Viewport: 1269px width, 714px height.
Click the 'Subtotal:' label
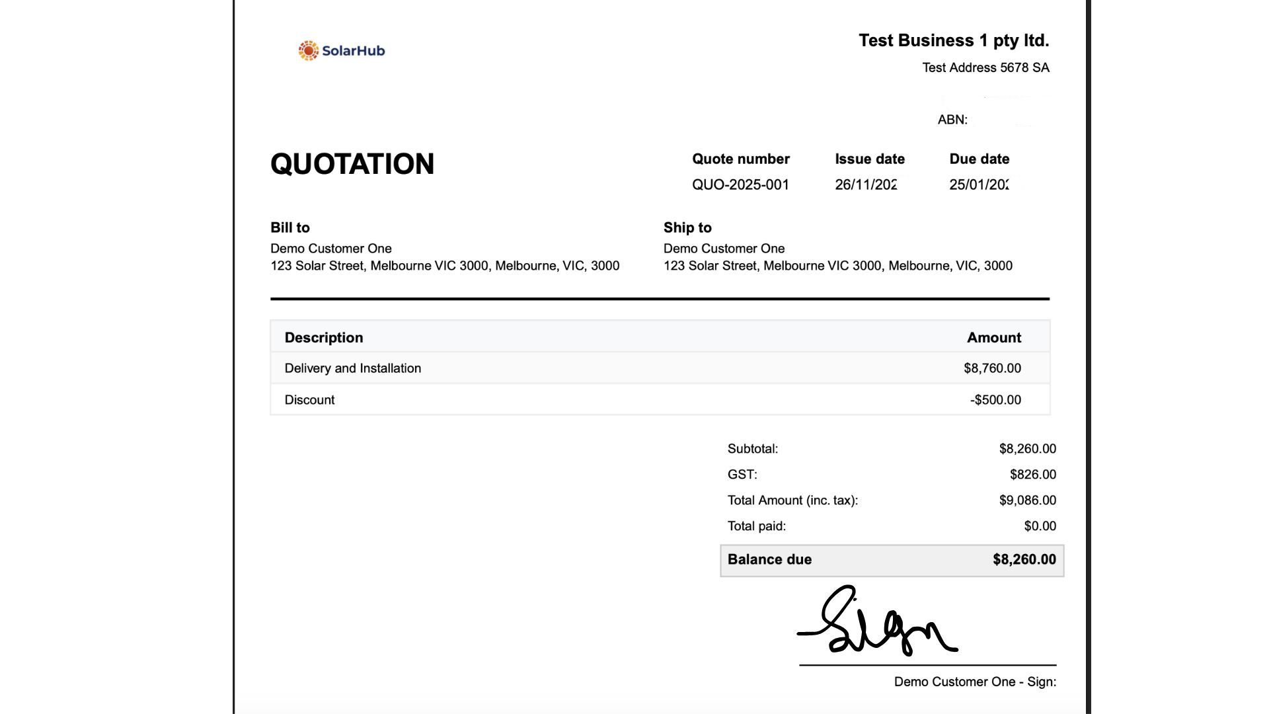tap(753, 449)
